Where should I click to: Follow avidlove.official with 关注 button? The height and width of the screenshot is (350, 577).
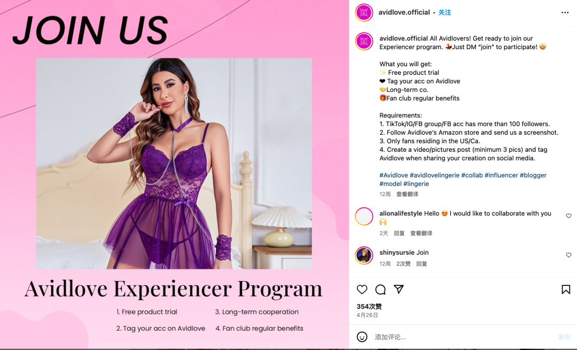pos(445,12)
